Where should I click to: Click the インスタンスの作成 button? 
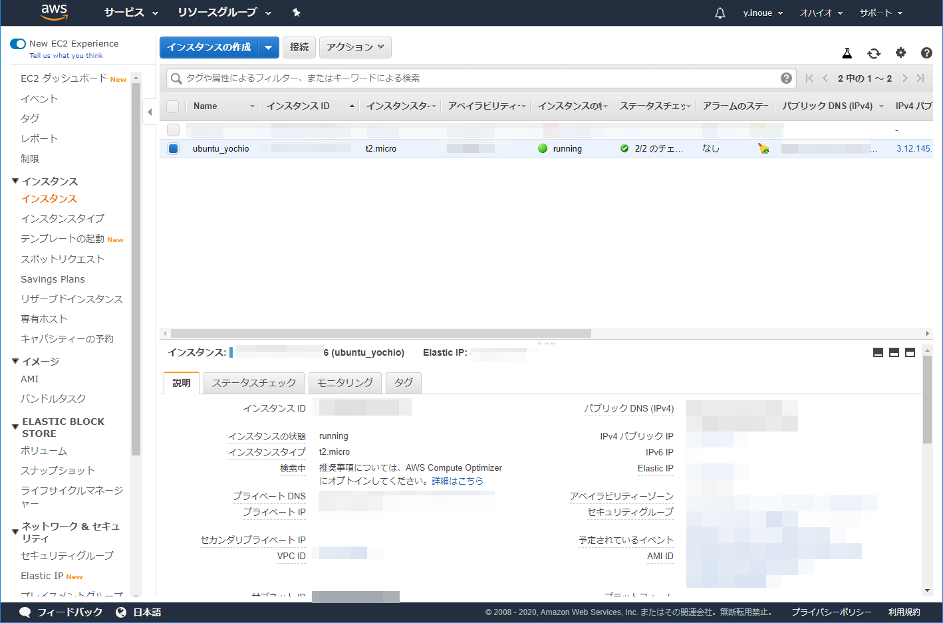[x=209, y=47]
